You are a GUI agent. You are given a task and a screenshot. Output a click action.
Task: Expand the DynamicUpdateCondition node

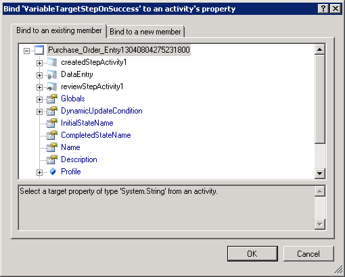[39, 111]
